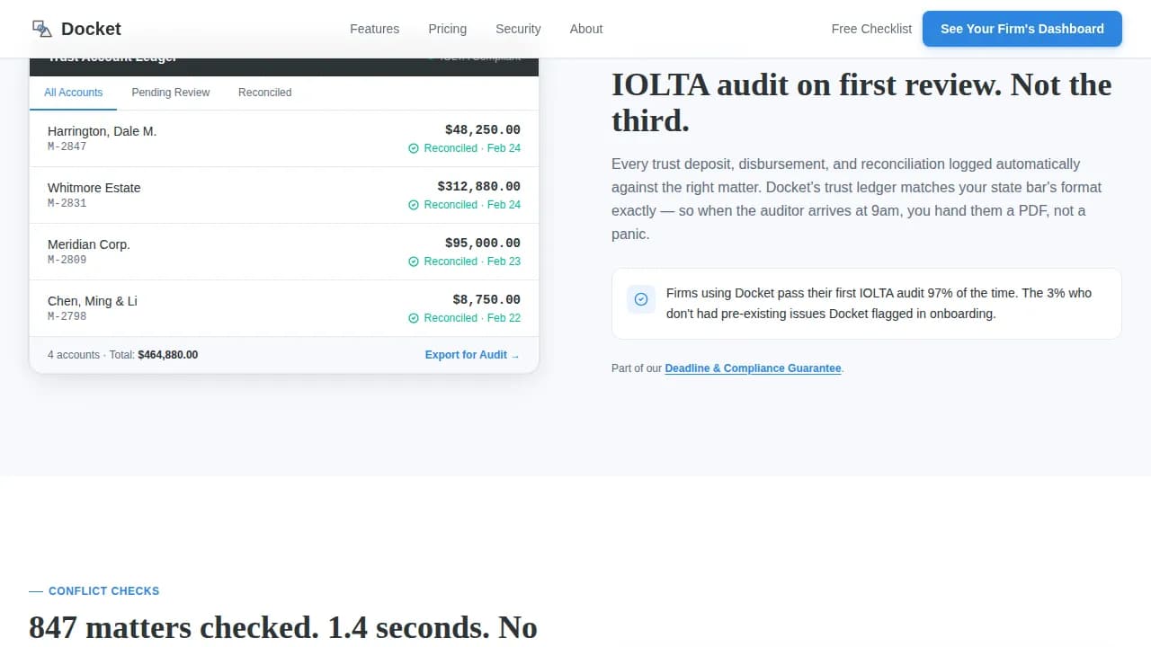The image size is (1151, 647).
Task: Open Deadline & Compliance Guarantee link
Action: coord(753,368)
